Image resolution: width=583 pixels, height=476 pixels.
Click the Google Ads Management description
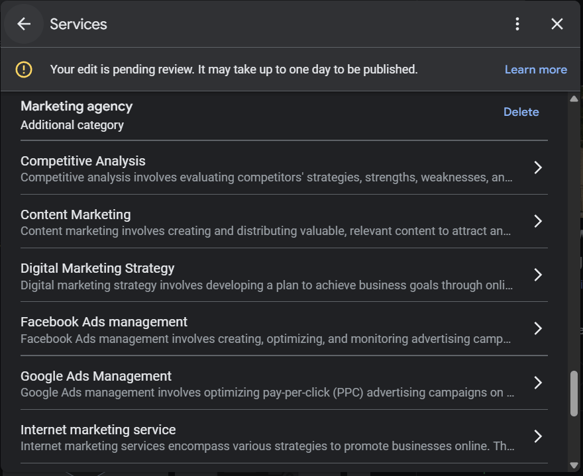(x=265, y=393)
